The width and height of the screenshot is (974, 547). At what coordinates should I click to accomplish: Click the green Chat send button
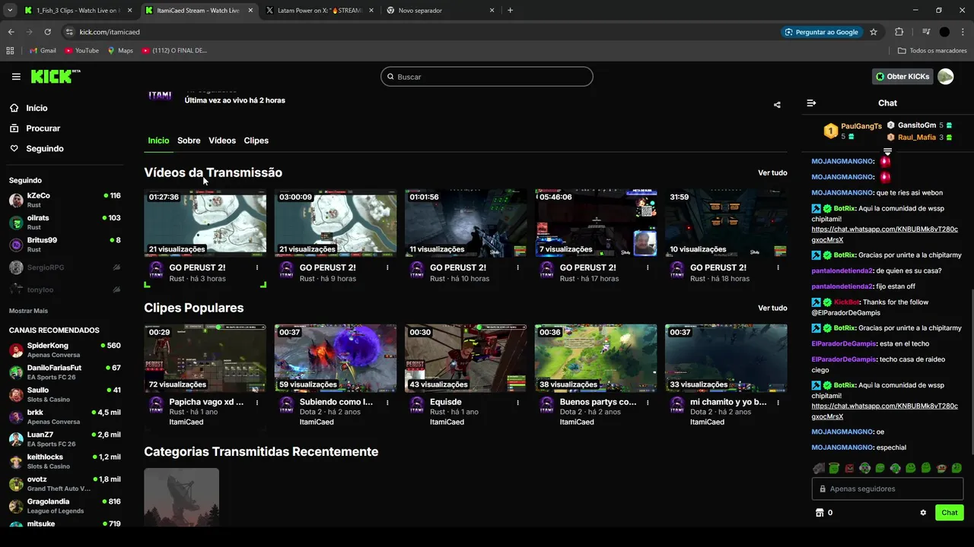(949, 513)
